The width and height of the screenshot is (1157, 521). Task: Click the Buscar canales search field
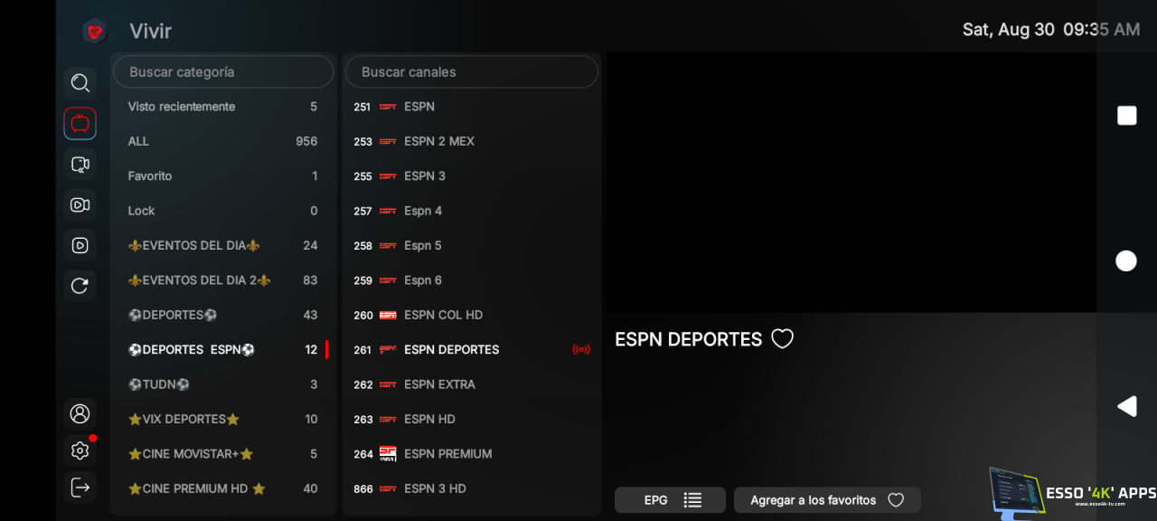(x=470, y=72)
